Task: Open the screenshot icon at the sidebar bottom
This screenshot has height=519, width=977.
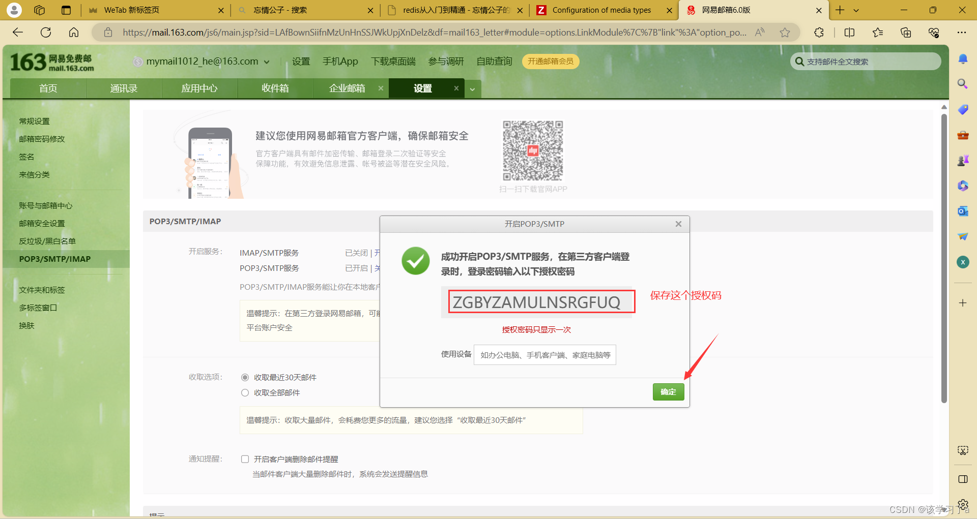Action: (963, 450)
